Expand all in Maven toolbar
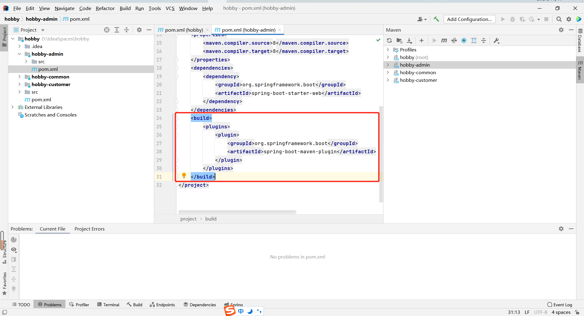Image resolution: width=584 pixels, height=316 pixels. click(x=474, y=40)
